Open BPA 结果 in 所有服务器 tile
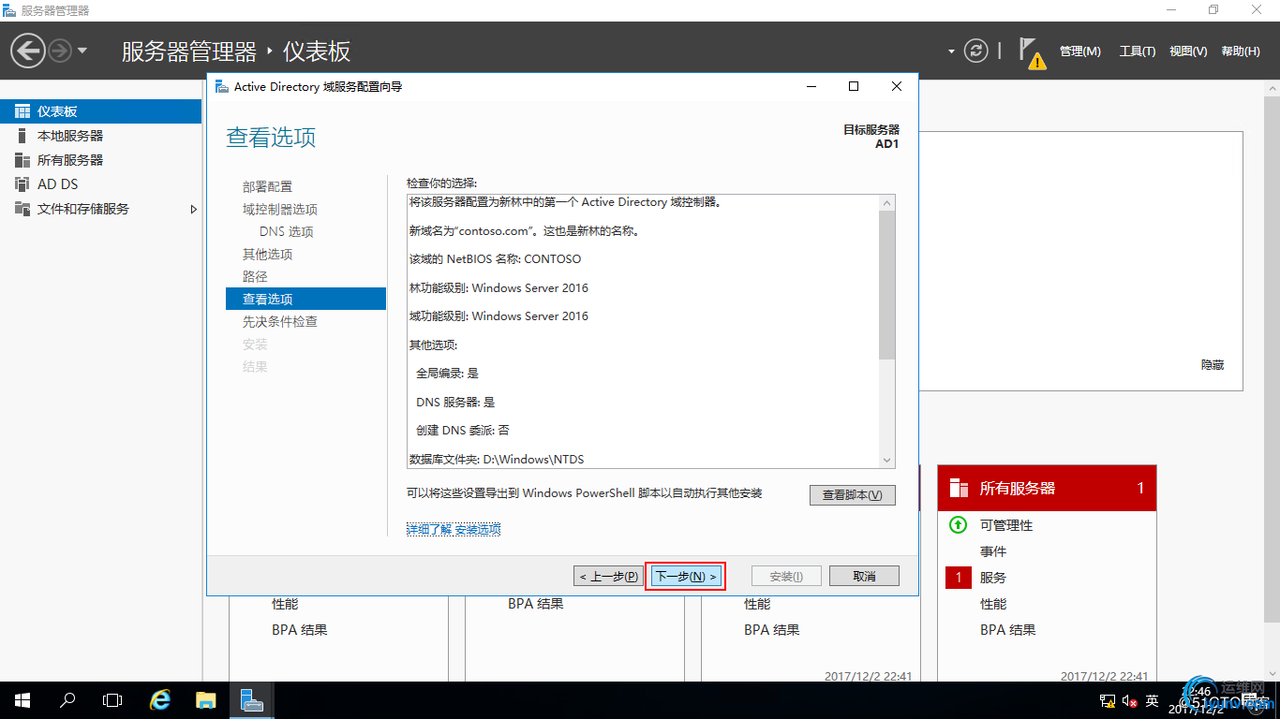The height and width of the screenshot is (719, 1280). coord(1008,630)
